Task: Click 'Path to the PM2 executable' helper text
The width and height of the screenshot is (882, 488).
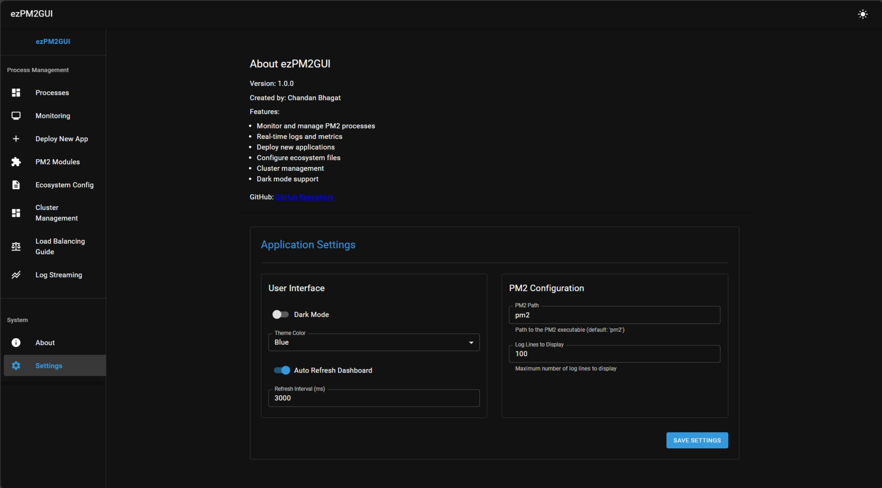Action: coord(569,330)
